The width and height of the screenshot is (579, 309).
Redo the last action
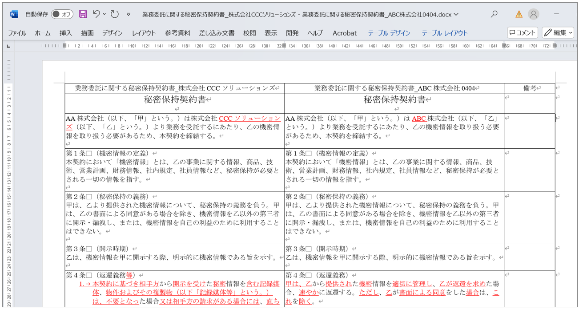[115, 14]
